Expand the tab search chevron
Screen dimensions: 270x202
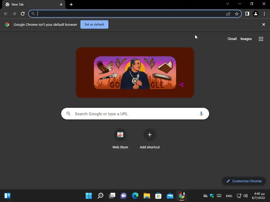point(228,4)
